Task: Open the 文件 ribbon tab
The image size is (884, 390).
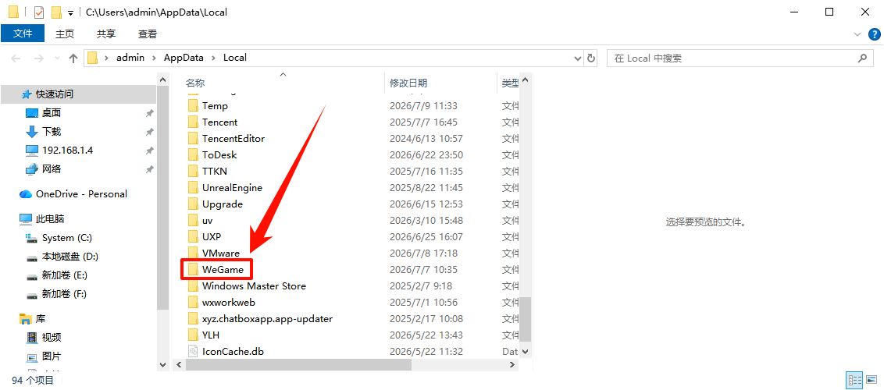Action: pyautogui.click(x=23, y=34)
